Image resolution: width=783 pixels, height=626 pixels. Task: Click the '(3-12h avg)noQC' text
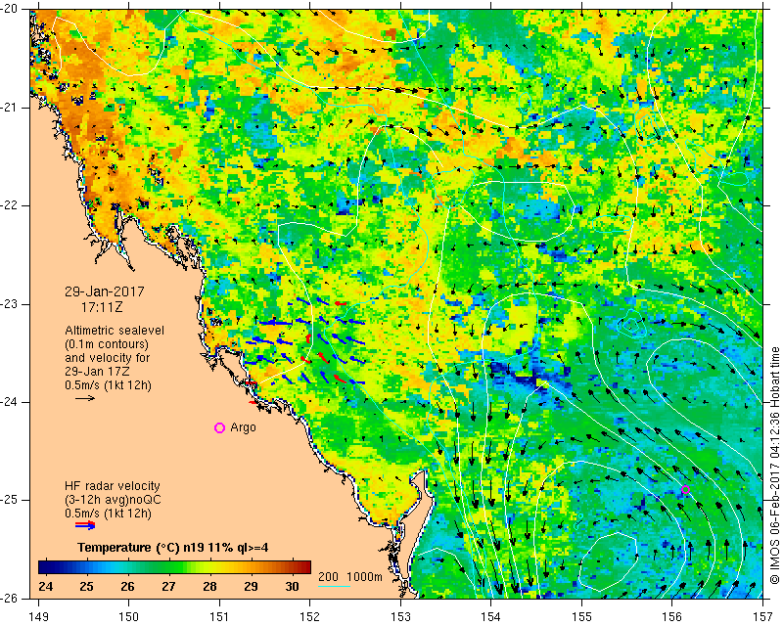click(113, 500)
